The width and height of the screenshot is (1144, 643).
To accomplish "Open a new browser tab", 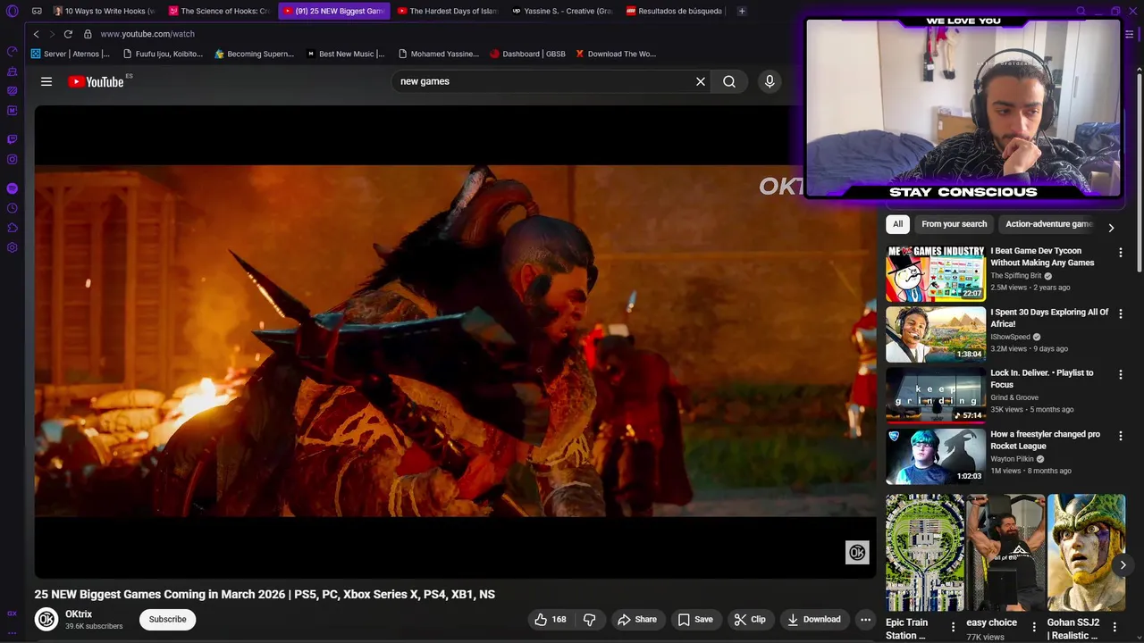I will click(742, 11).
